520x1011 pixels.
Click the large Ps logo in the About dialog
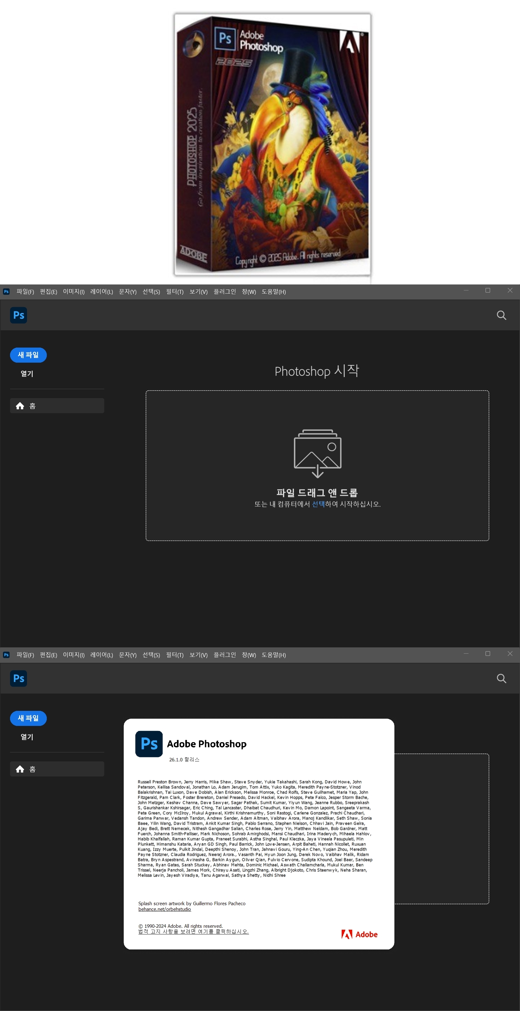(149, 744)
